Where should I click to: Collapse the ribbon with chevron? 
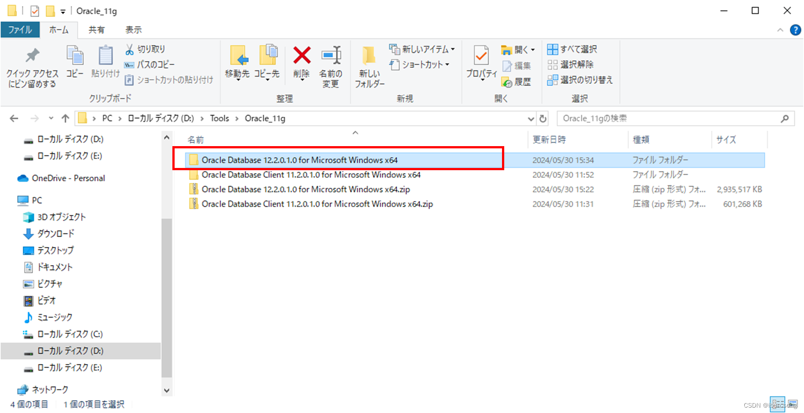coord(780,30)
